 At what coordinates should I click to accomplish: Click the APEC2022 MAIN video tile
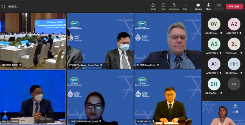[33, 40]
